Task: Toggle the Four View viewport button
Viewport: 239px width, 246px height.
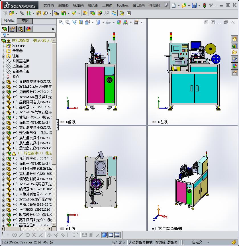Action: (x=117, y=235)
